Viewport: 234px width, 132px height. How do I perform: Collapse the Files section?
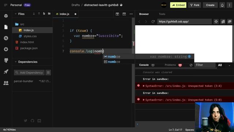pos(16,14)
